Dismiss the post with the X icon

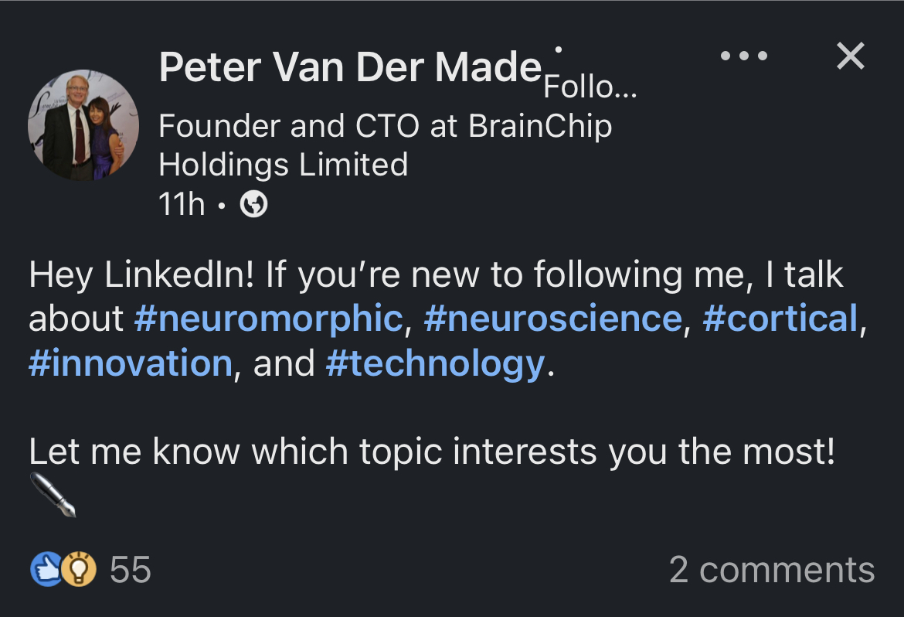click(851, 56)
